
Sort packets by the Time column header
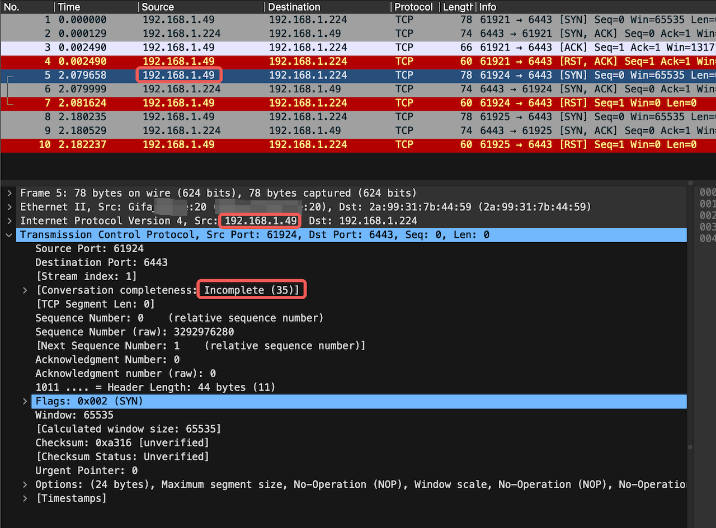click(x=69, y=7)
